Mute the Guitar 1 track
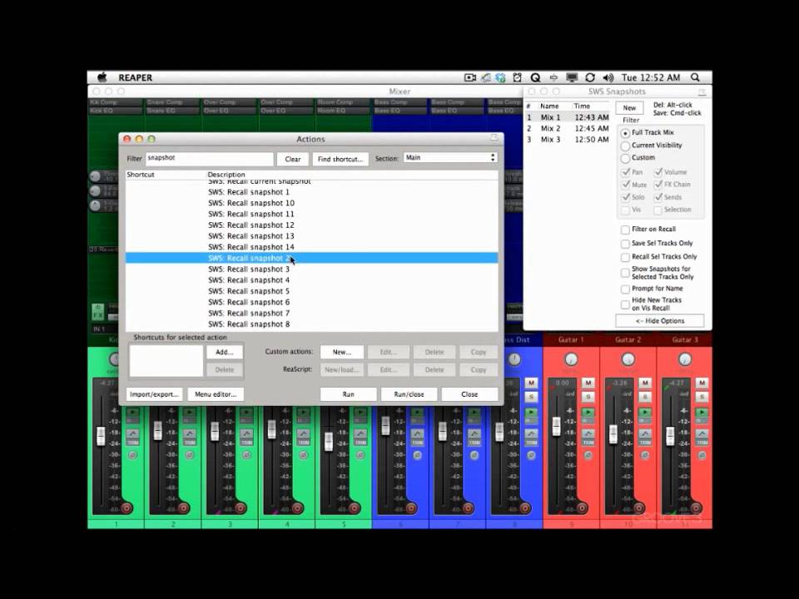799x599 pixels. pyautogui.click(x=588, y=383)
